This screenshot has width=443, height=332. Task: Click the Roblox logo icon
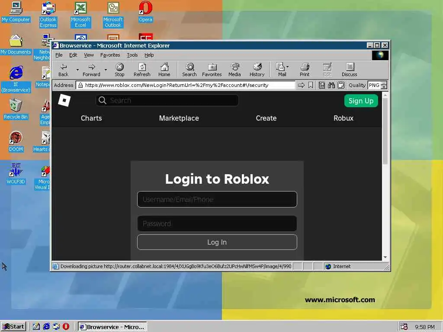(x=64, y=100)
